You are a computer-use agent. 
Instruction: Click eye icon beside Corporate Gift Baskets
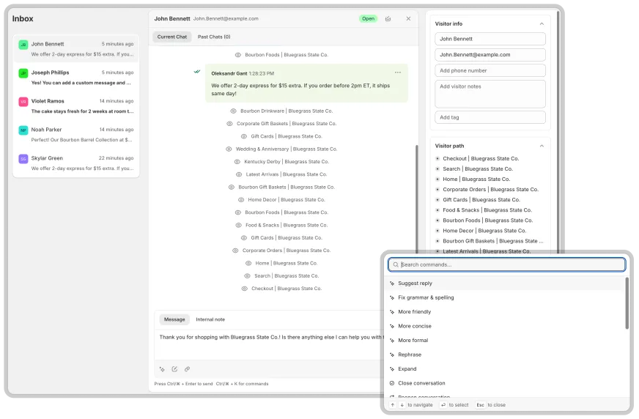(229, 123)
